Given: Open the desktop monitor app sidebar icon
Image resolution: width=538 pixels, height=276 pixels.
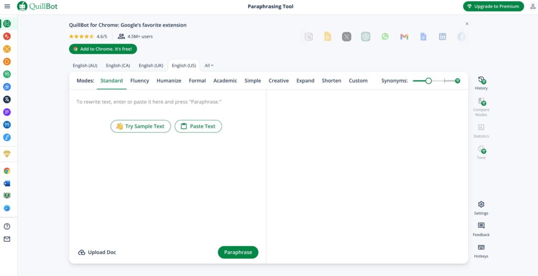Looking at the screenshot, I should tap(7, 196).
